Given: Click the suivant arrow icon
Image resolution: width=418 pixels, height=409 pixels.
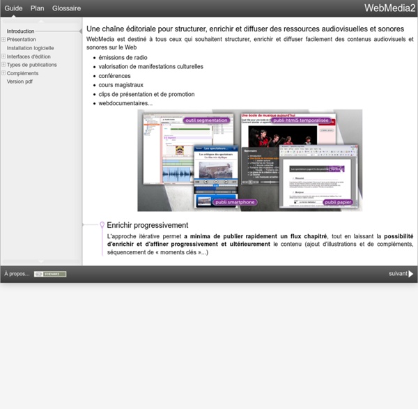Looking at the screenshot, I should point(411,274).
